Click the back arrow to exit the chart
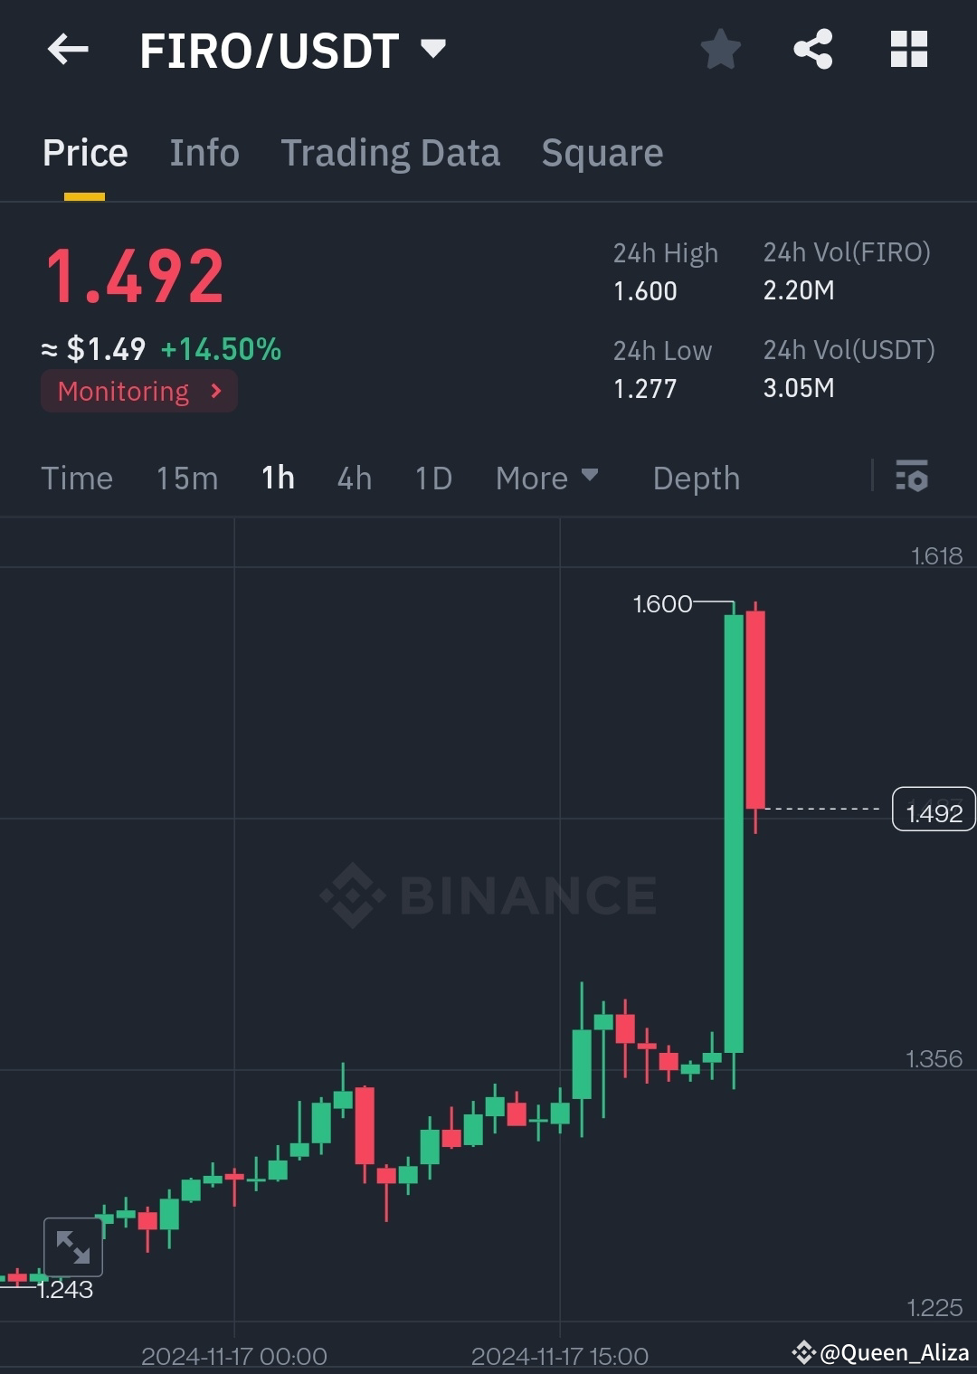The height and width of the screenshot is (1374, 977). 68,50
